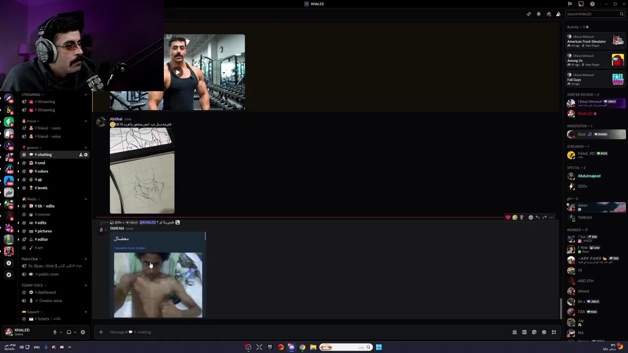Viewport: 628px width, 353px height.
Task: Open Abtihal's sketch drawing image
Action: pyautogui.click(x=142, y=171)
